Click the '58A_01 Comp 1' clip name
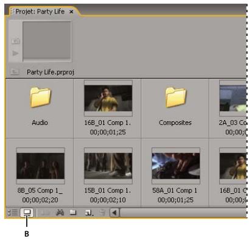 pos(175,190)
